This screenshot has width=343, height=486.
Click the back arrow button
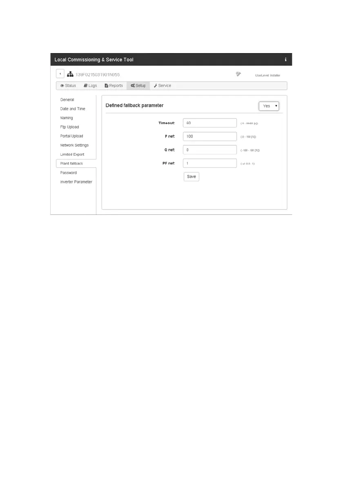pyautogui.click(x=60, y=74)
